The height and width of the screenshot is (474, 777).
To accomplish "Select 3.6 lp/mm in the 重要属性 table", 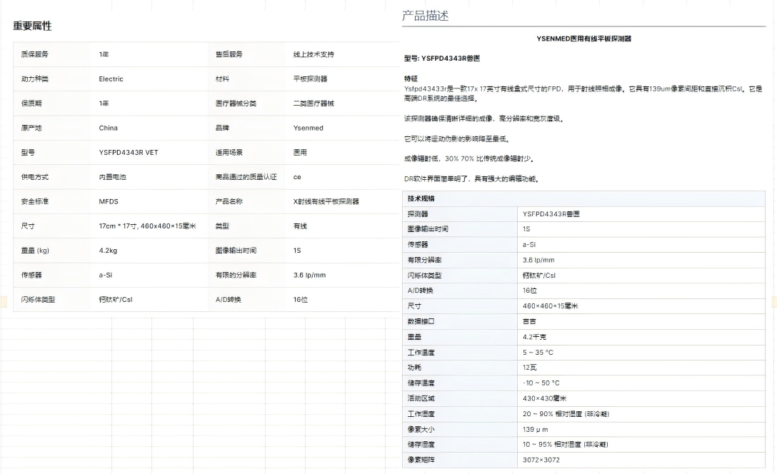I will coord(309,275).
